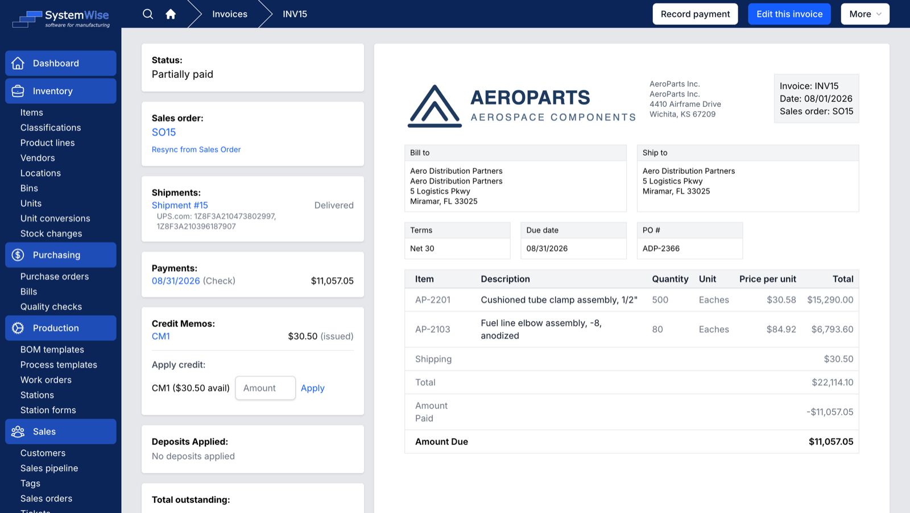Open the More dropdown menu
The width and height of the screenshot is (910, 513).
(865, 14)
